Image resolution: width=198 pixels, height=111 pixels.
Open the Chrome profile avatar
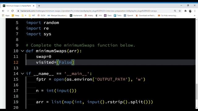pyautogui.click(x=190, y=11)
